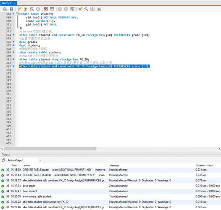This screenshot has height=210, width=221.
Task: Click the 0.078 sec duration cell
Action: (x=201, y=181)
